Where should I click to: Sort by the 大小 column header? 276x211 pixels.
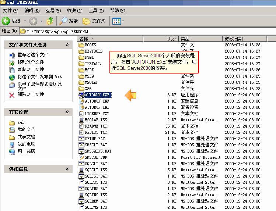click(161, 39)
